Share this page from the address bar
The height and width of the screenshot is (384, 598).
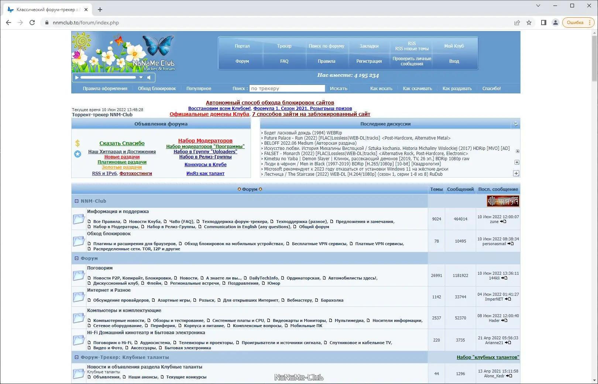tap(517, 23)
